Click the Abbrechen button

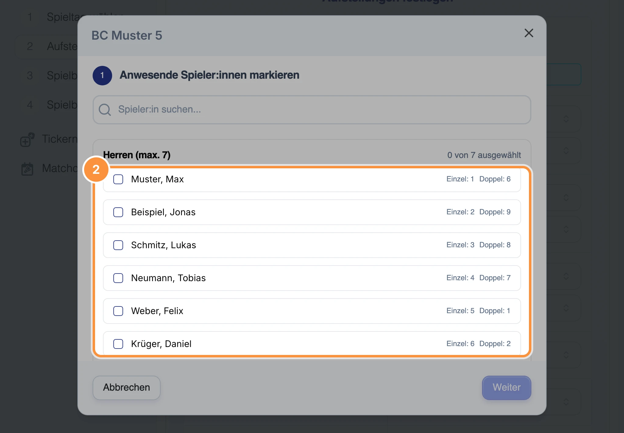tap(126, 388)
